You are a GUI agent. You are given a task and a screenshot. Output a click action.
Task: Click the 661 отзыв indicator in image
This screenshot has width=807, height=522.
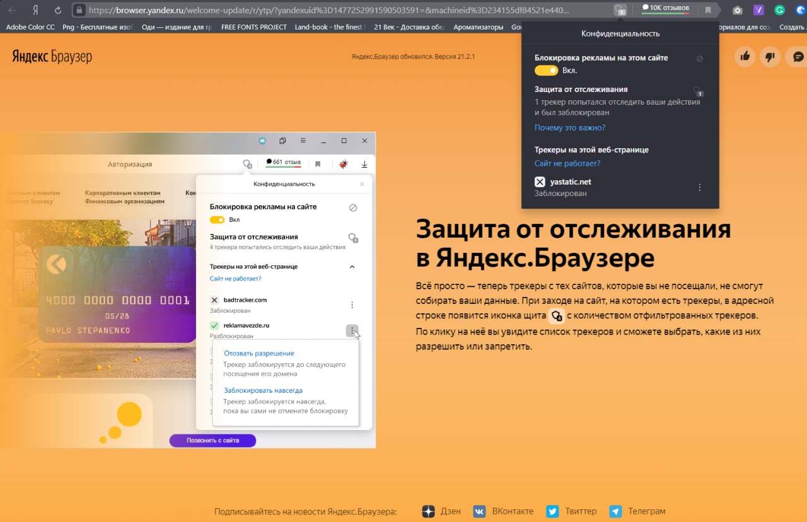(283, 163)
